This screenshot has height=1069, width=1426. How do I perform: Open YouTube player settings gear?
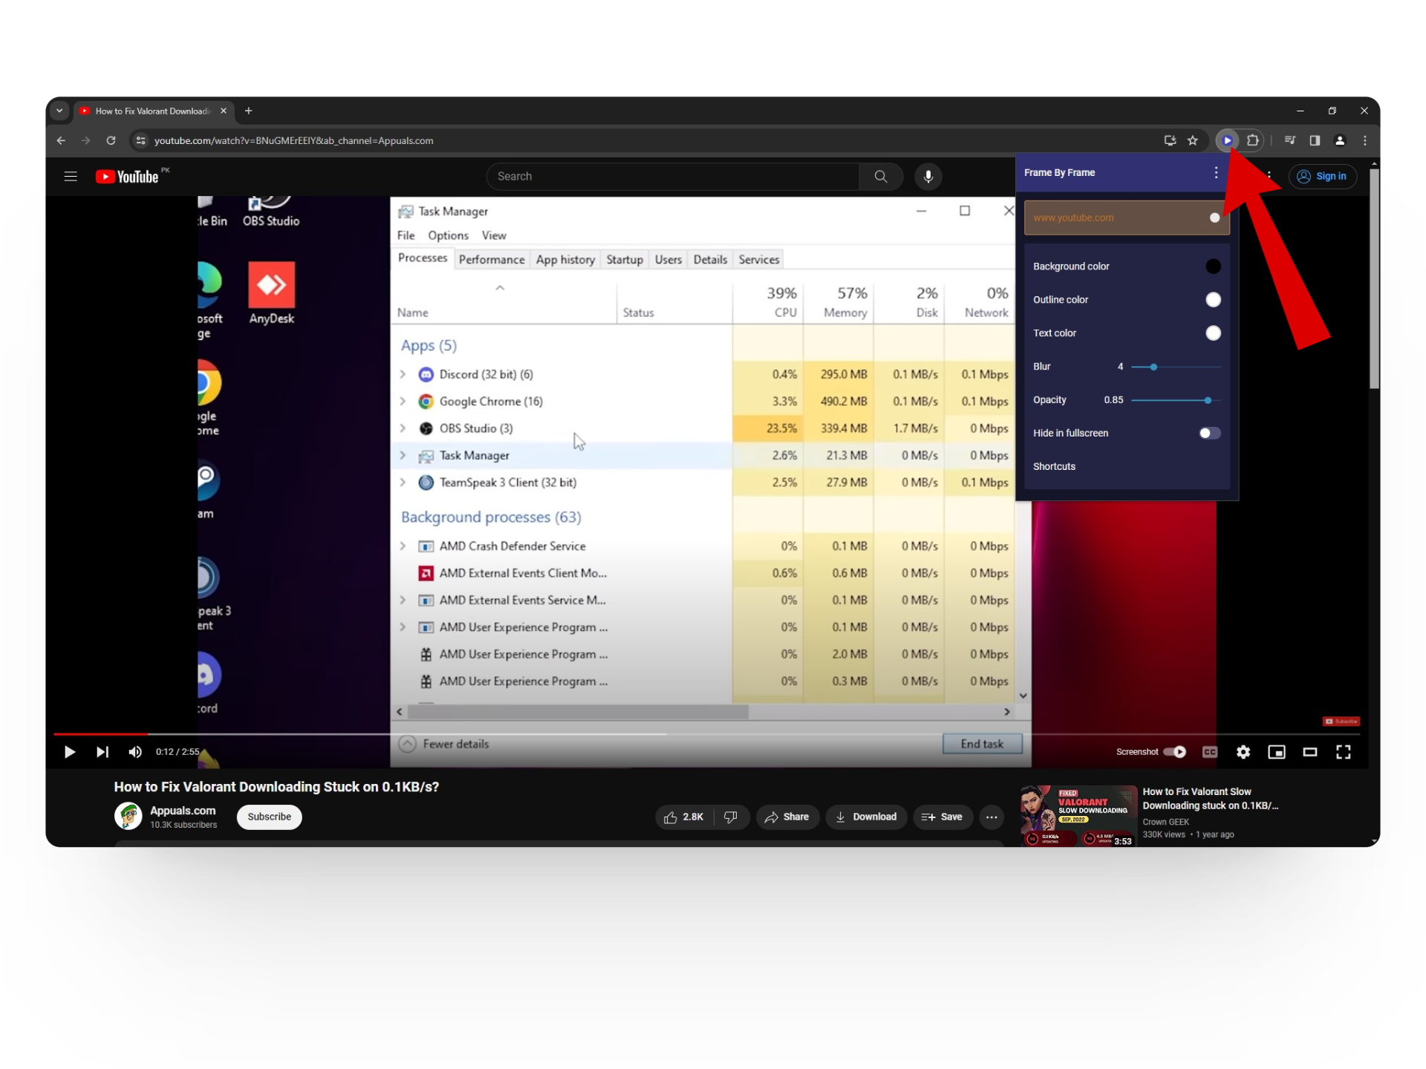pos(1243,752)
